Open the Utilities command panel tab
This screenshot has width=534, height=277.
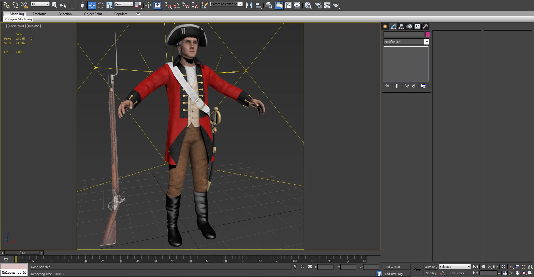425,26
